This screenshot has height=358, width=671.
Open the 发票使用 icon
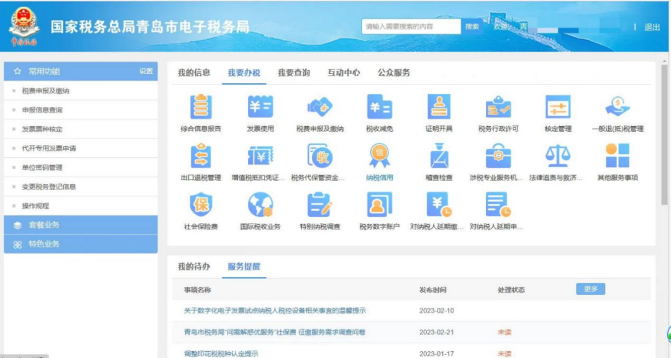click(x=260, y=107)
